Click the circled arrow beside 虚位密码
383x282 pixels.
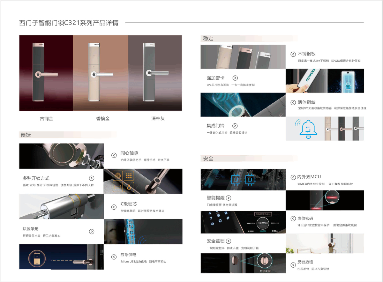click(x=293, y=219)
